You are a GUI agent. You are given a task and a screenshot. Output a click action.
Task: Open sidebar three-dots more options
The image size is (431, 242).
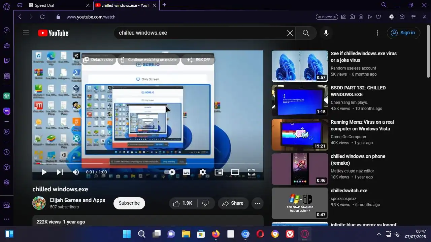pos(7,219)
